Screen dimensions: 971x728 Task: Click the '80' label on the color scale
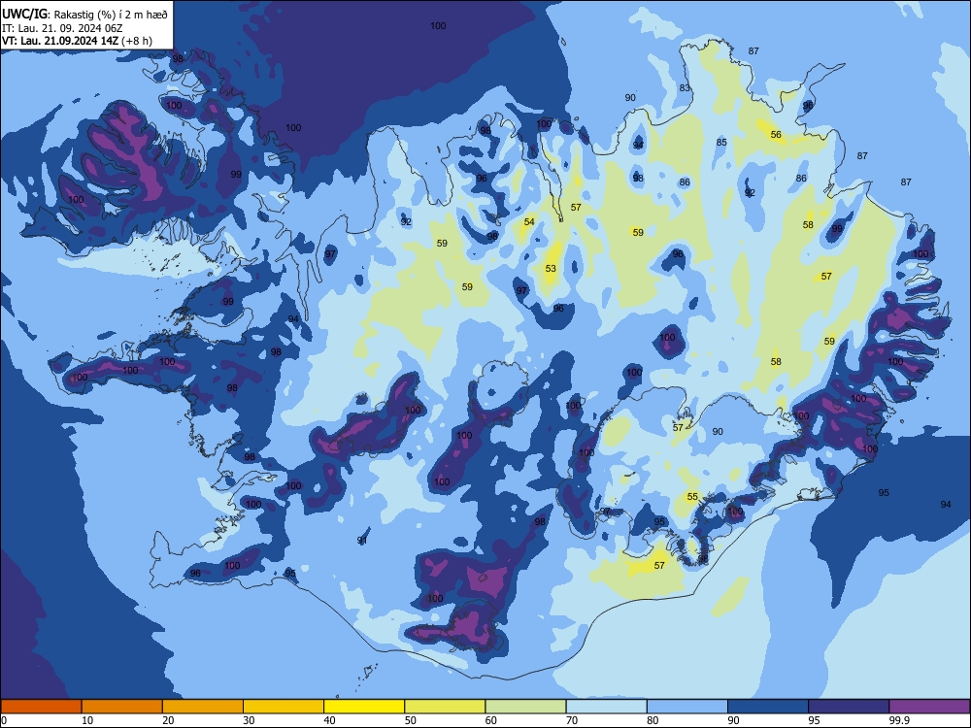pos(653,720)
